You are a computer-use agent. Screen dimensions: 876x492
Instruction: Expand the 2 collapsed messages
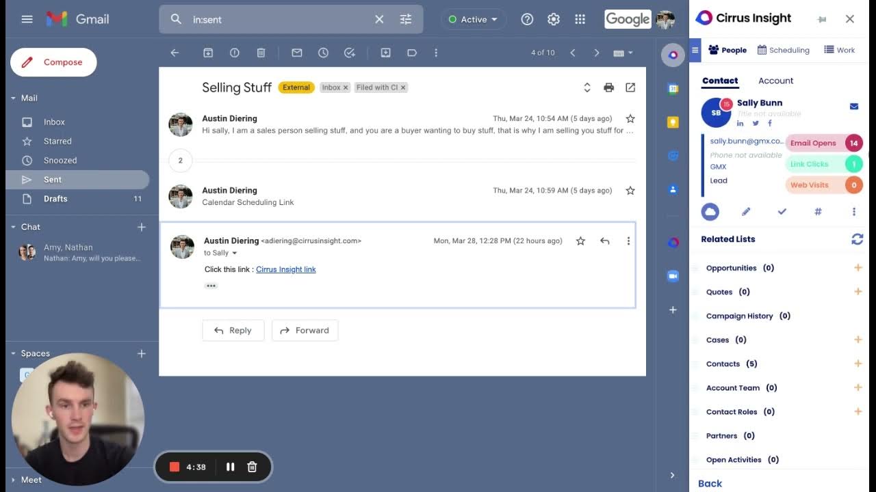pyautogui.click(x=181, y=161)
